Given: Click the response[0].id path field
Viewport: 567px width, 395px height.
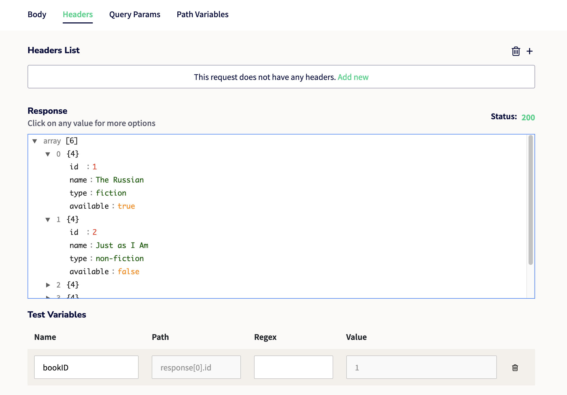Looking at the screenshot, I should [x=196, y=367].
